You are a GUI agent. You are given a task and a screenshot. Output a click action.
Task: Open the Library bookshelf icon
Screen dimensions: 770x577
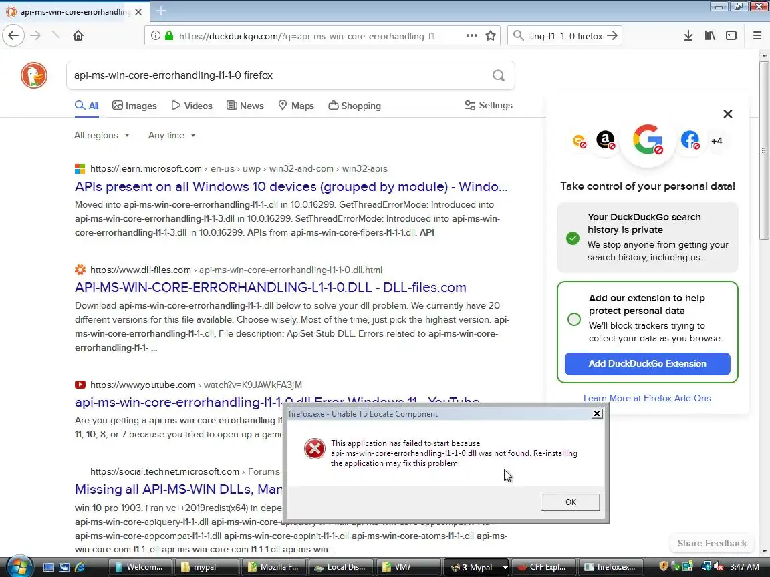click(710, 35)
